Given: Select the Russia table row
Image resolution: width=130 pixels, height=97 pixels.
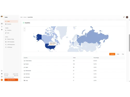Looking at the screenshot, I should coord(74,64).
